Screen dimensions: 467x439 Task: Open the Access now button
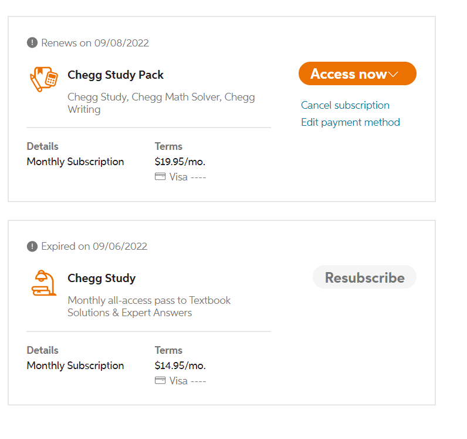point(357,73)
